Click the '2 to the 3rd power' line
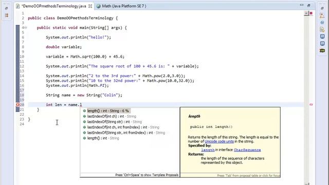Viewport: 329px width, 185px height. [x=116, y=76]
